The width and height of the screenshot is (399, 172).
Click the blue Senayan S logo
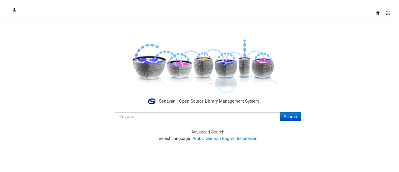coord(152,101)
